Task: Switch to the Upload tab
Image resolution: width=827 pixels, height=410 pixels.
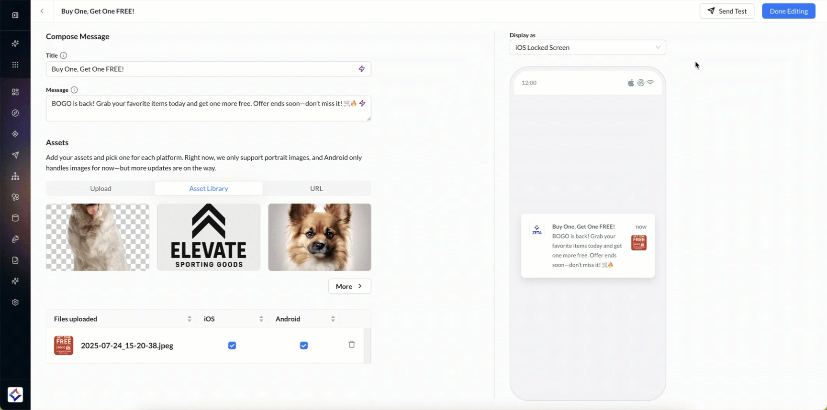Action: point(101,188)
